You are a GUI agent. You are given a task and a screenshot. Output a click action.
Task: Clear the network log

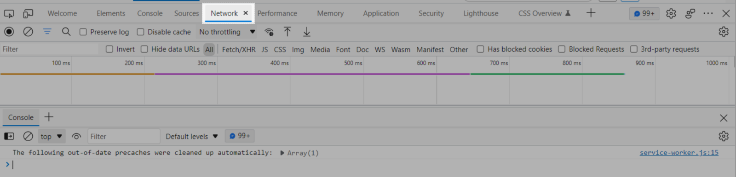[28, 32]
